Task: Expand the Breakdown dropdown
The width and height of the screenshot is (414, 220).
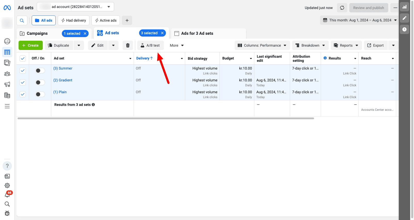Action: click(x=310, y=45)
